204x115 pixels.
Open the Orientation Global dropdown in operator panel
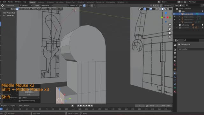29,98
